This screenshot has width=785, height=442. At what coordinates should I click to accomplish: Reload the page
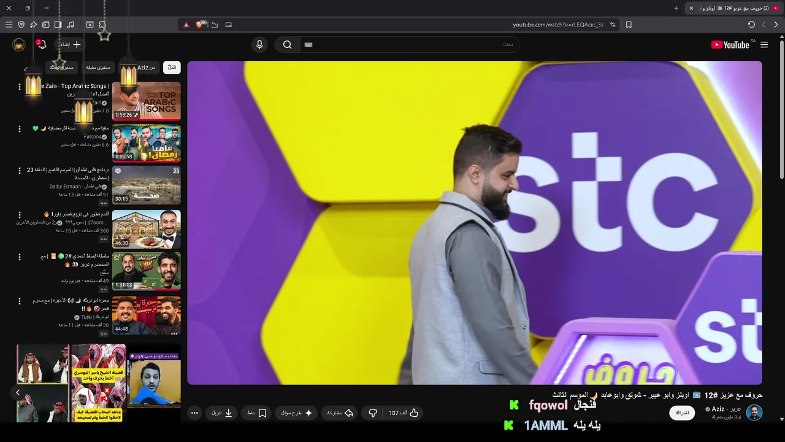pyautogui.click(x=751, y=25)
